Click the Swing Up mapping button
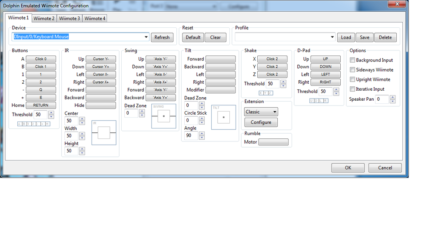The image size is (445, 250). [x=161, y=59]
